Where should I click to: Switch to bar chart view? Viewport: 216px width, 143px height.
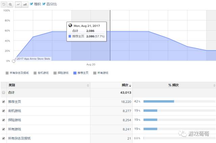[x=25, y=4]
